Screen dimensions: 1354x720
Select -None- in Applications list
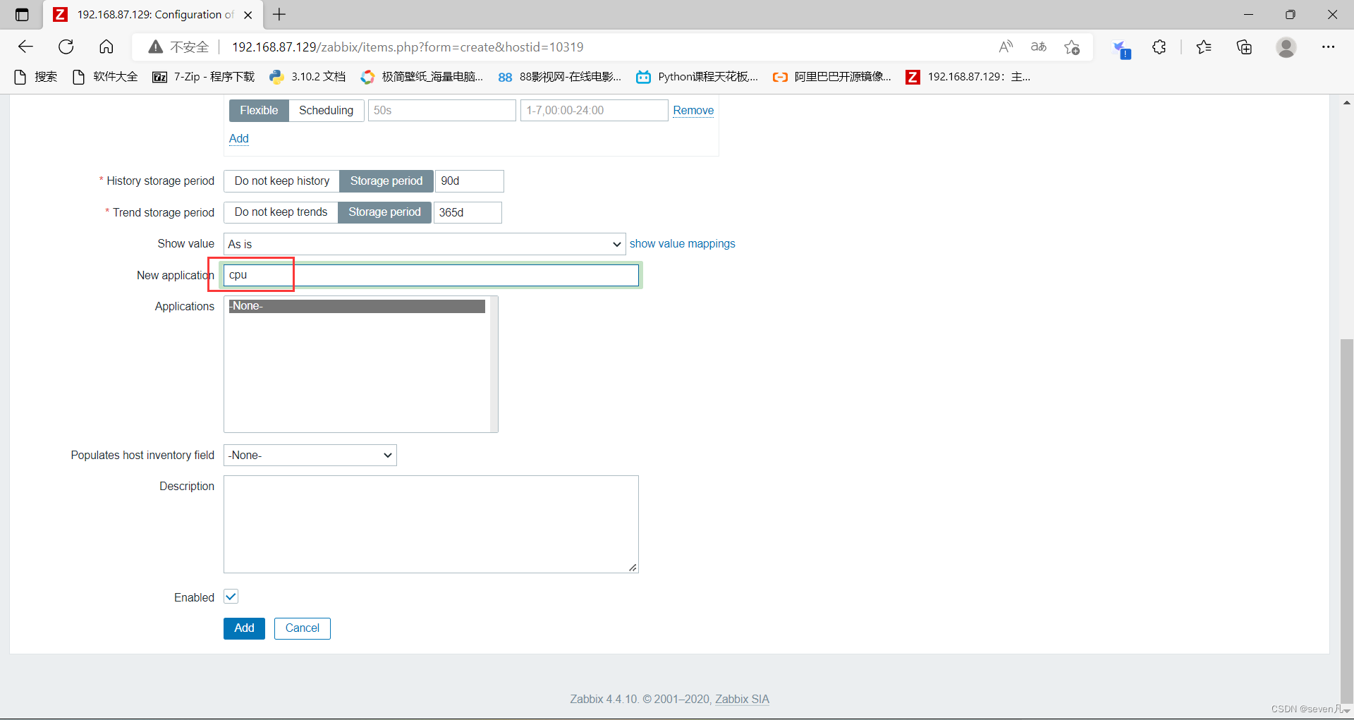coord(357,306)
